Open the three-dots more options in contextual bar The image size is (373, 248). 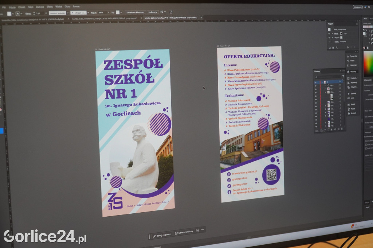coord(202,230)
